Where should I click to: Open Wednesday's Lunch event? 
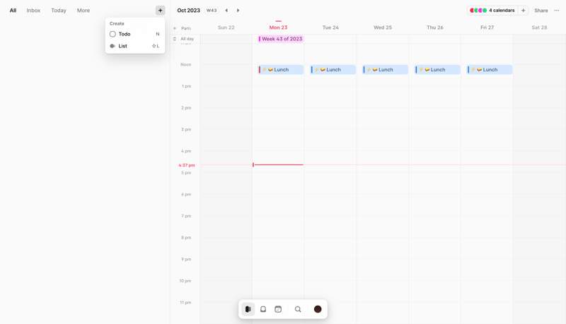385,69
